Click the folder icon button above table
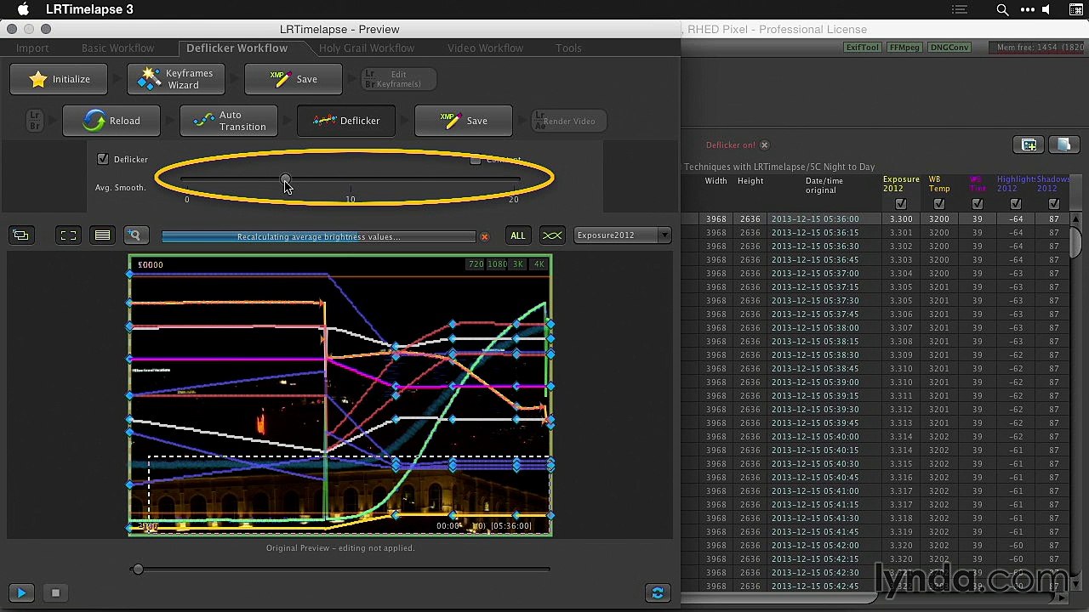1089x612 pixels. (x=1063, y=145)
